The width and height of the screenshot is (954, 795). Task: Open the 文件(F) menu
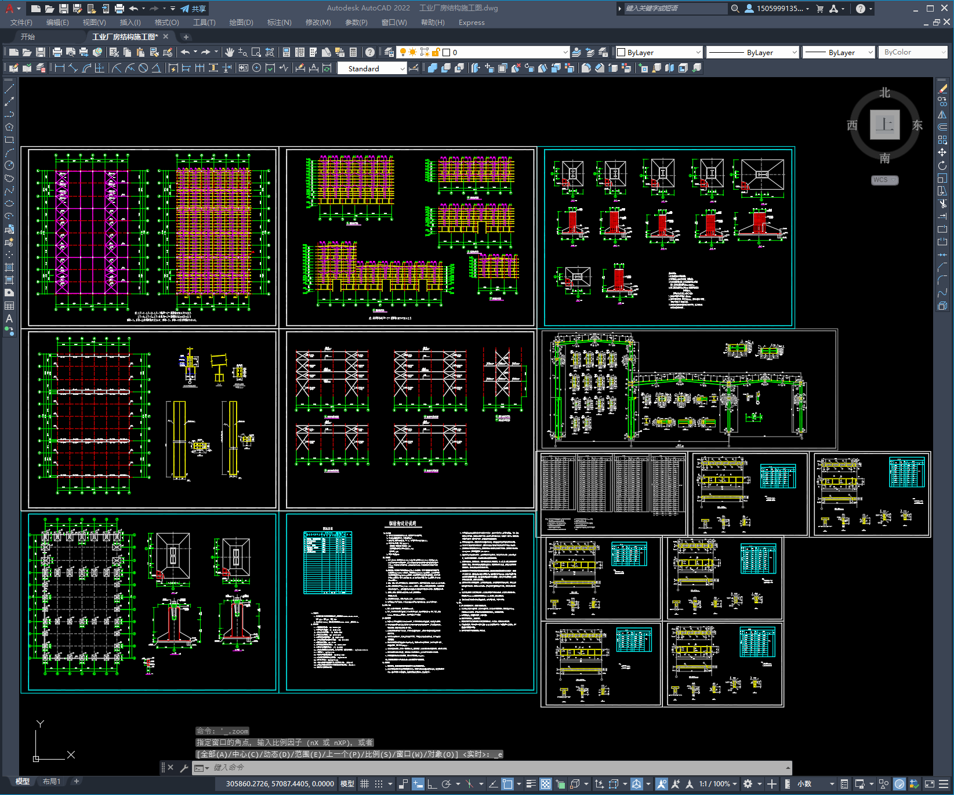21,23
